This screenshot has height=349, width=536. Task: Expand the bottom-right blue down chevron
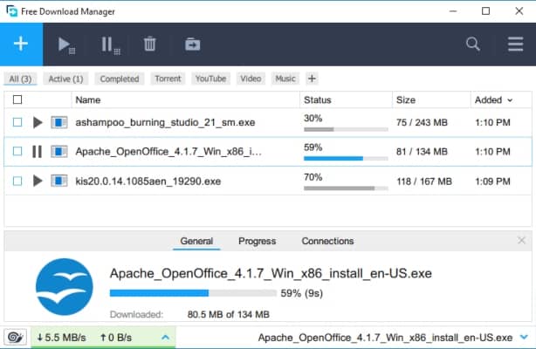coord(524,338)
